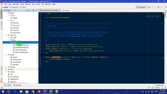
Task: Open the Project panel settings gear
Action: [33, 10]
